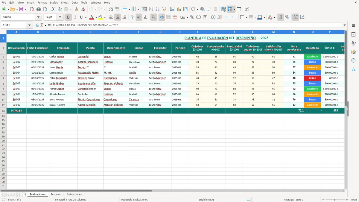The width and height of the screenshot is (359, 202).
Task: Toggle Right-To-Left paragraph direction
Action: point(287,17)
